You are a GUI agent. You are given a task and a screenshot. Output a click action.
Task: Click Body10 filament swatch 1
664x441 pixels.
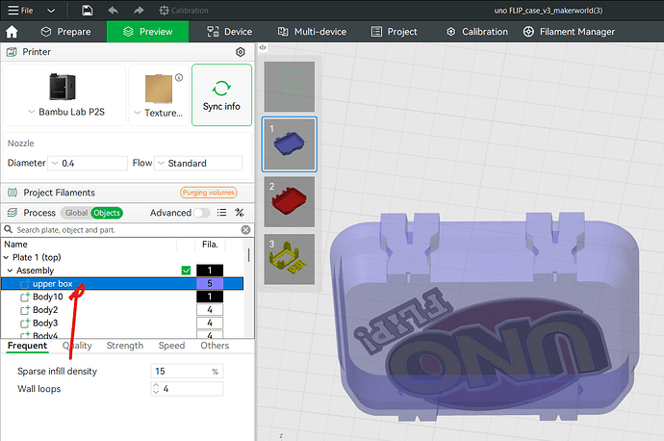click(210, 297)
